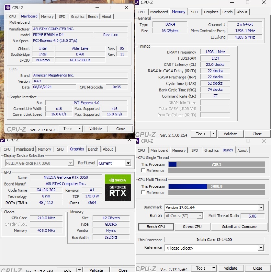Screen dimensions: 271x272
Task: Click the single thread 729.3 score bar
Action: (217, 164)
